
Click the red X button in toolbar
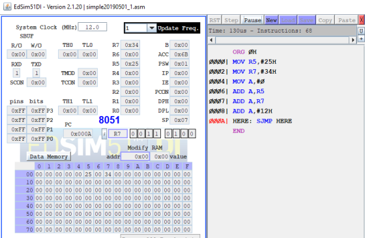point(362,20)
